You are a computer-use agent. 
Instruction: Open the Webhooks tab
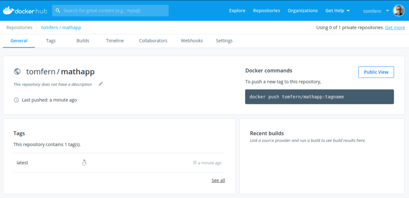192,41
